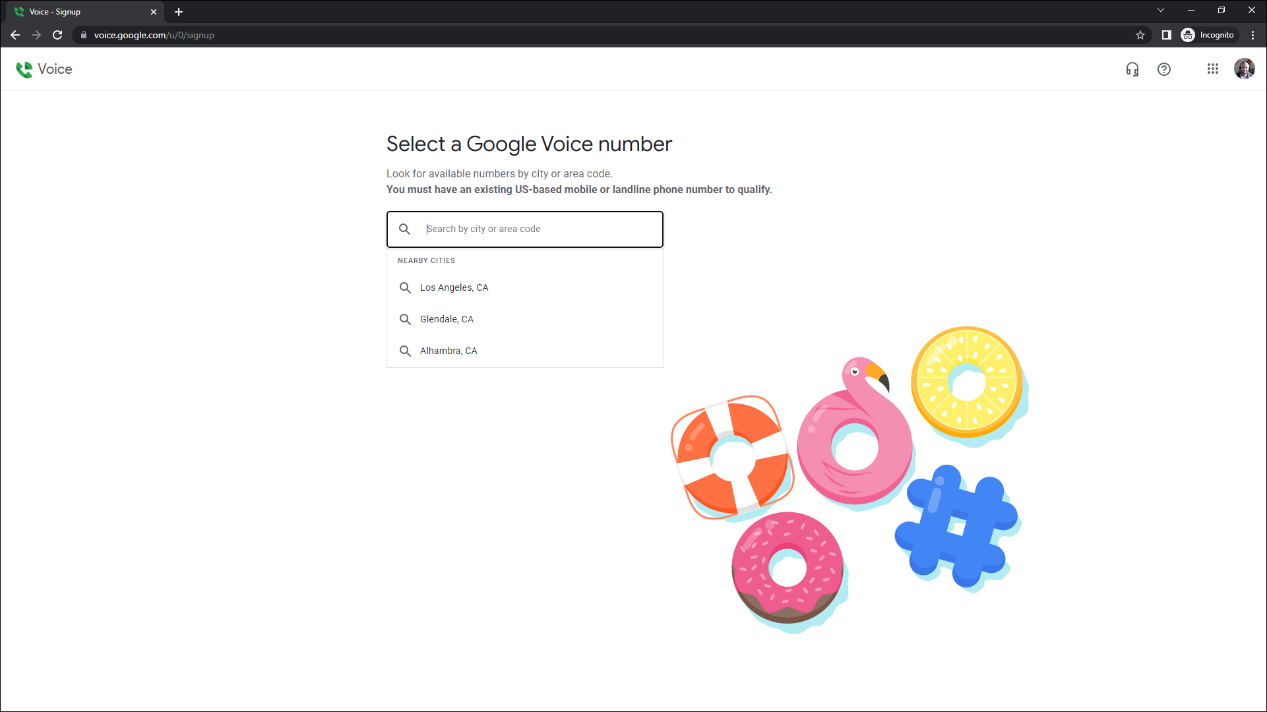The height and width of the screenshot is (712, 1267).
Task: Choose Alhambra, CA from nearby cities
Action: [x=448, y=351]
